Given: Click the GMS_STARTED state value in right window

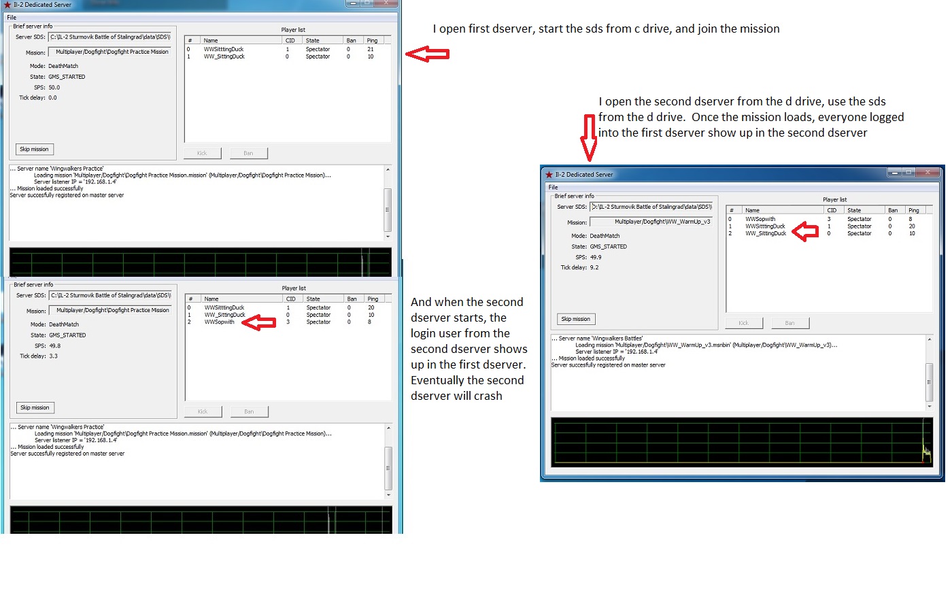Looking at the screenshot, I should click(x=609, y=247).
